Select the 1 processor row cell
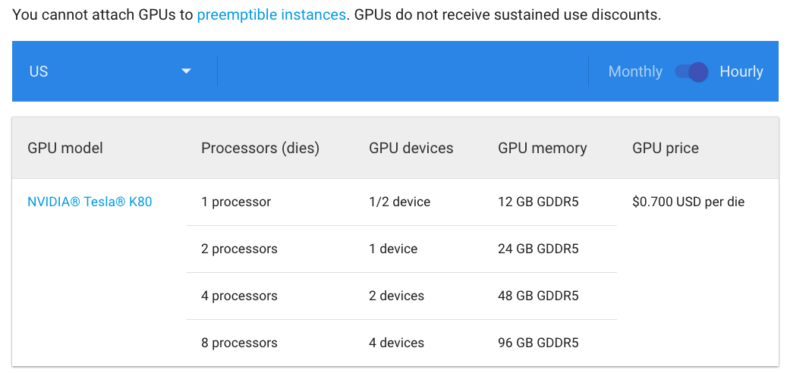 pos(236,202)
